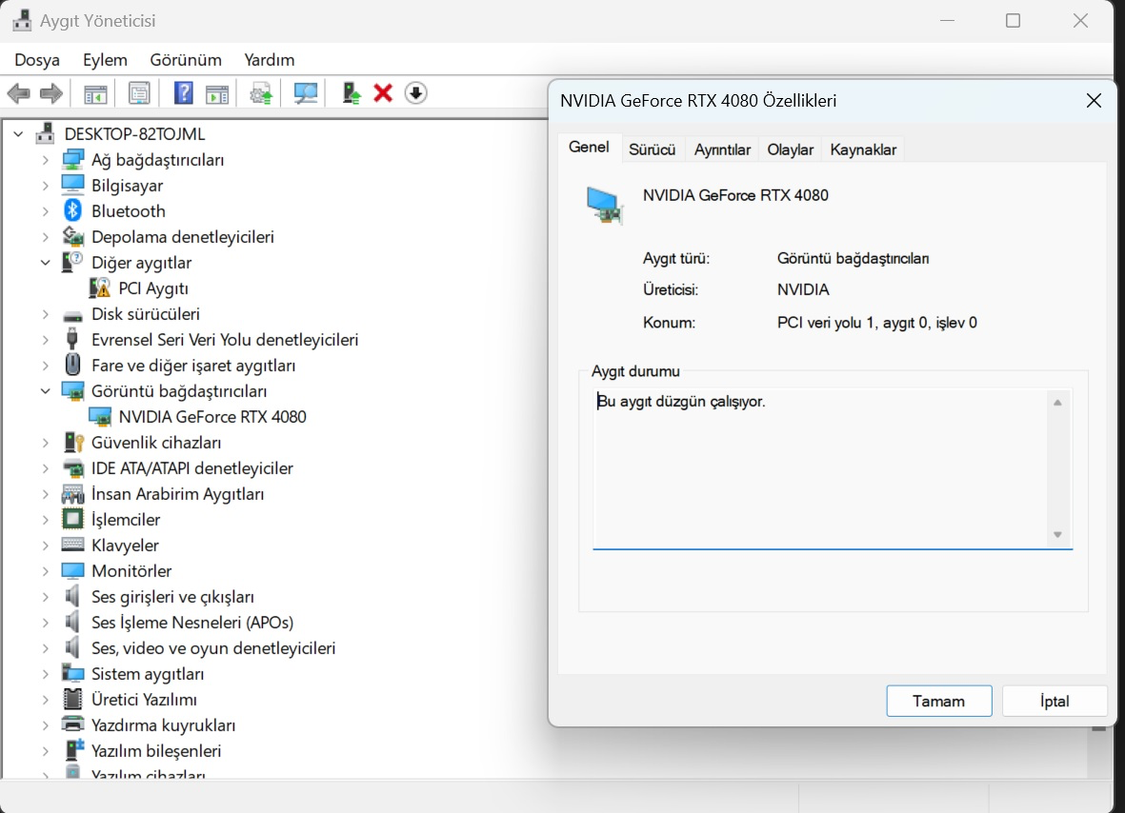Select the Genel tab

(x=589, y=148)
